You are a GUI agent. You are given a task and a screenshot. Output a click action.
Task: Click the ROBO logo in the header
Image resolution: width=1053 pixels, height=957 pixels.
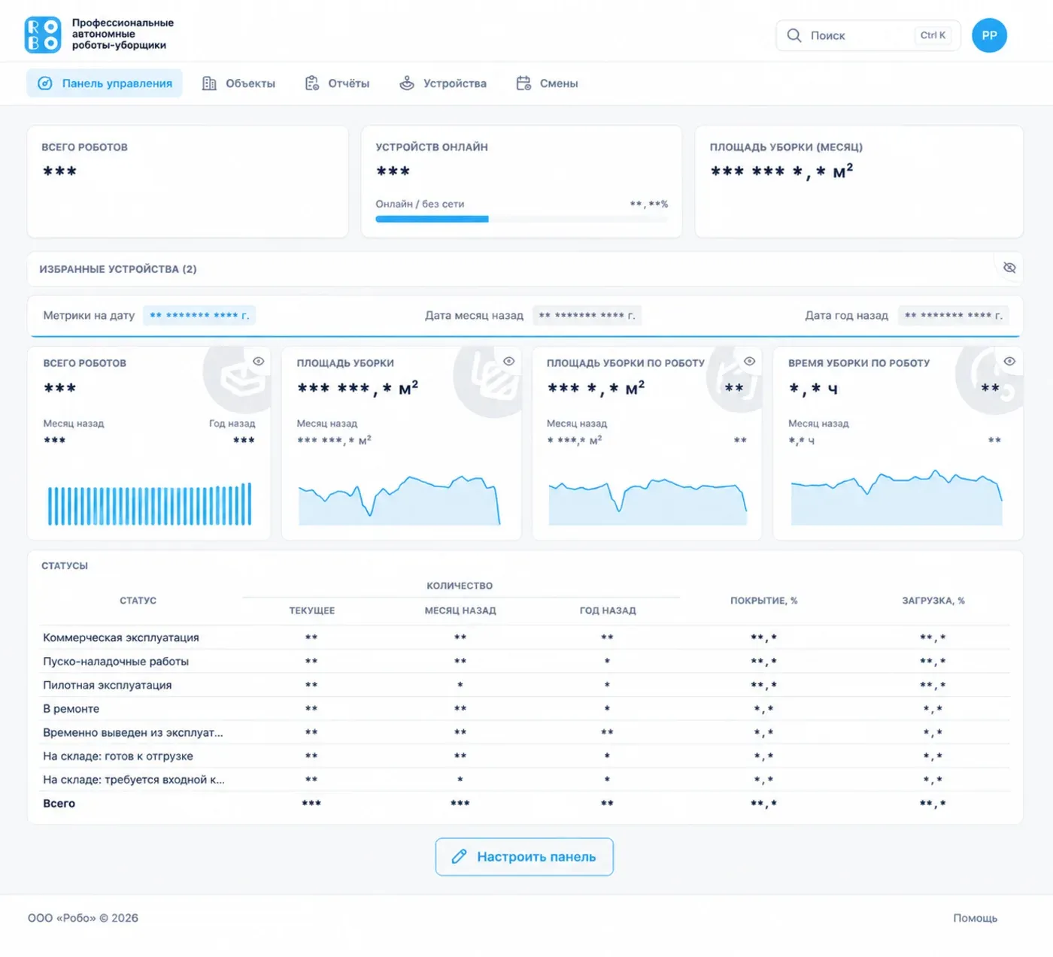(43, 35)
